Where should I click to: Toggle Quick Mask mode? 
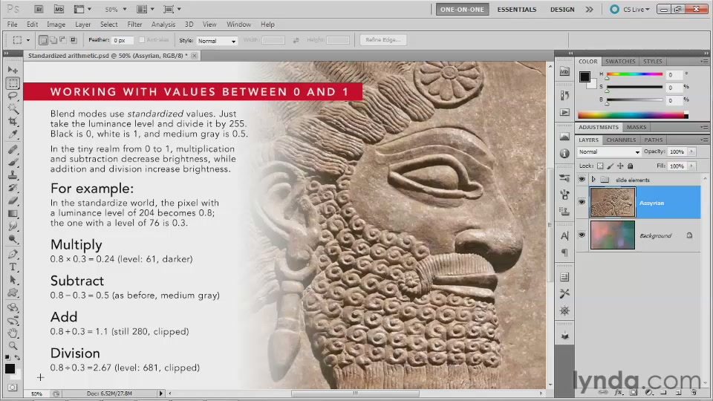click(x=13, y=388)
